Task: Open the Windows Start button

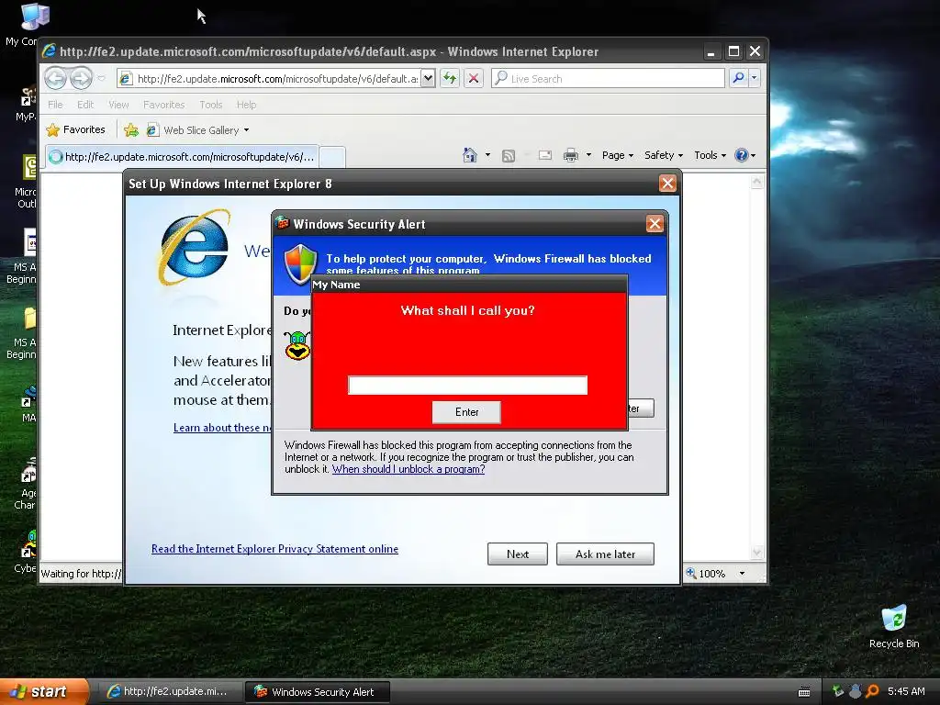Action: (44, 691)
